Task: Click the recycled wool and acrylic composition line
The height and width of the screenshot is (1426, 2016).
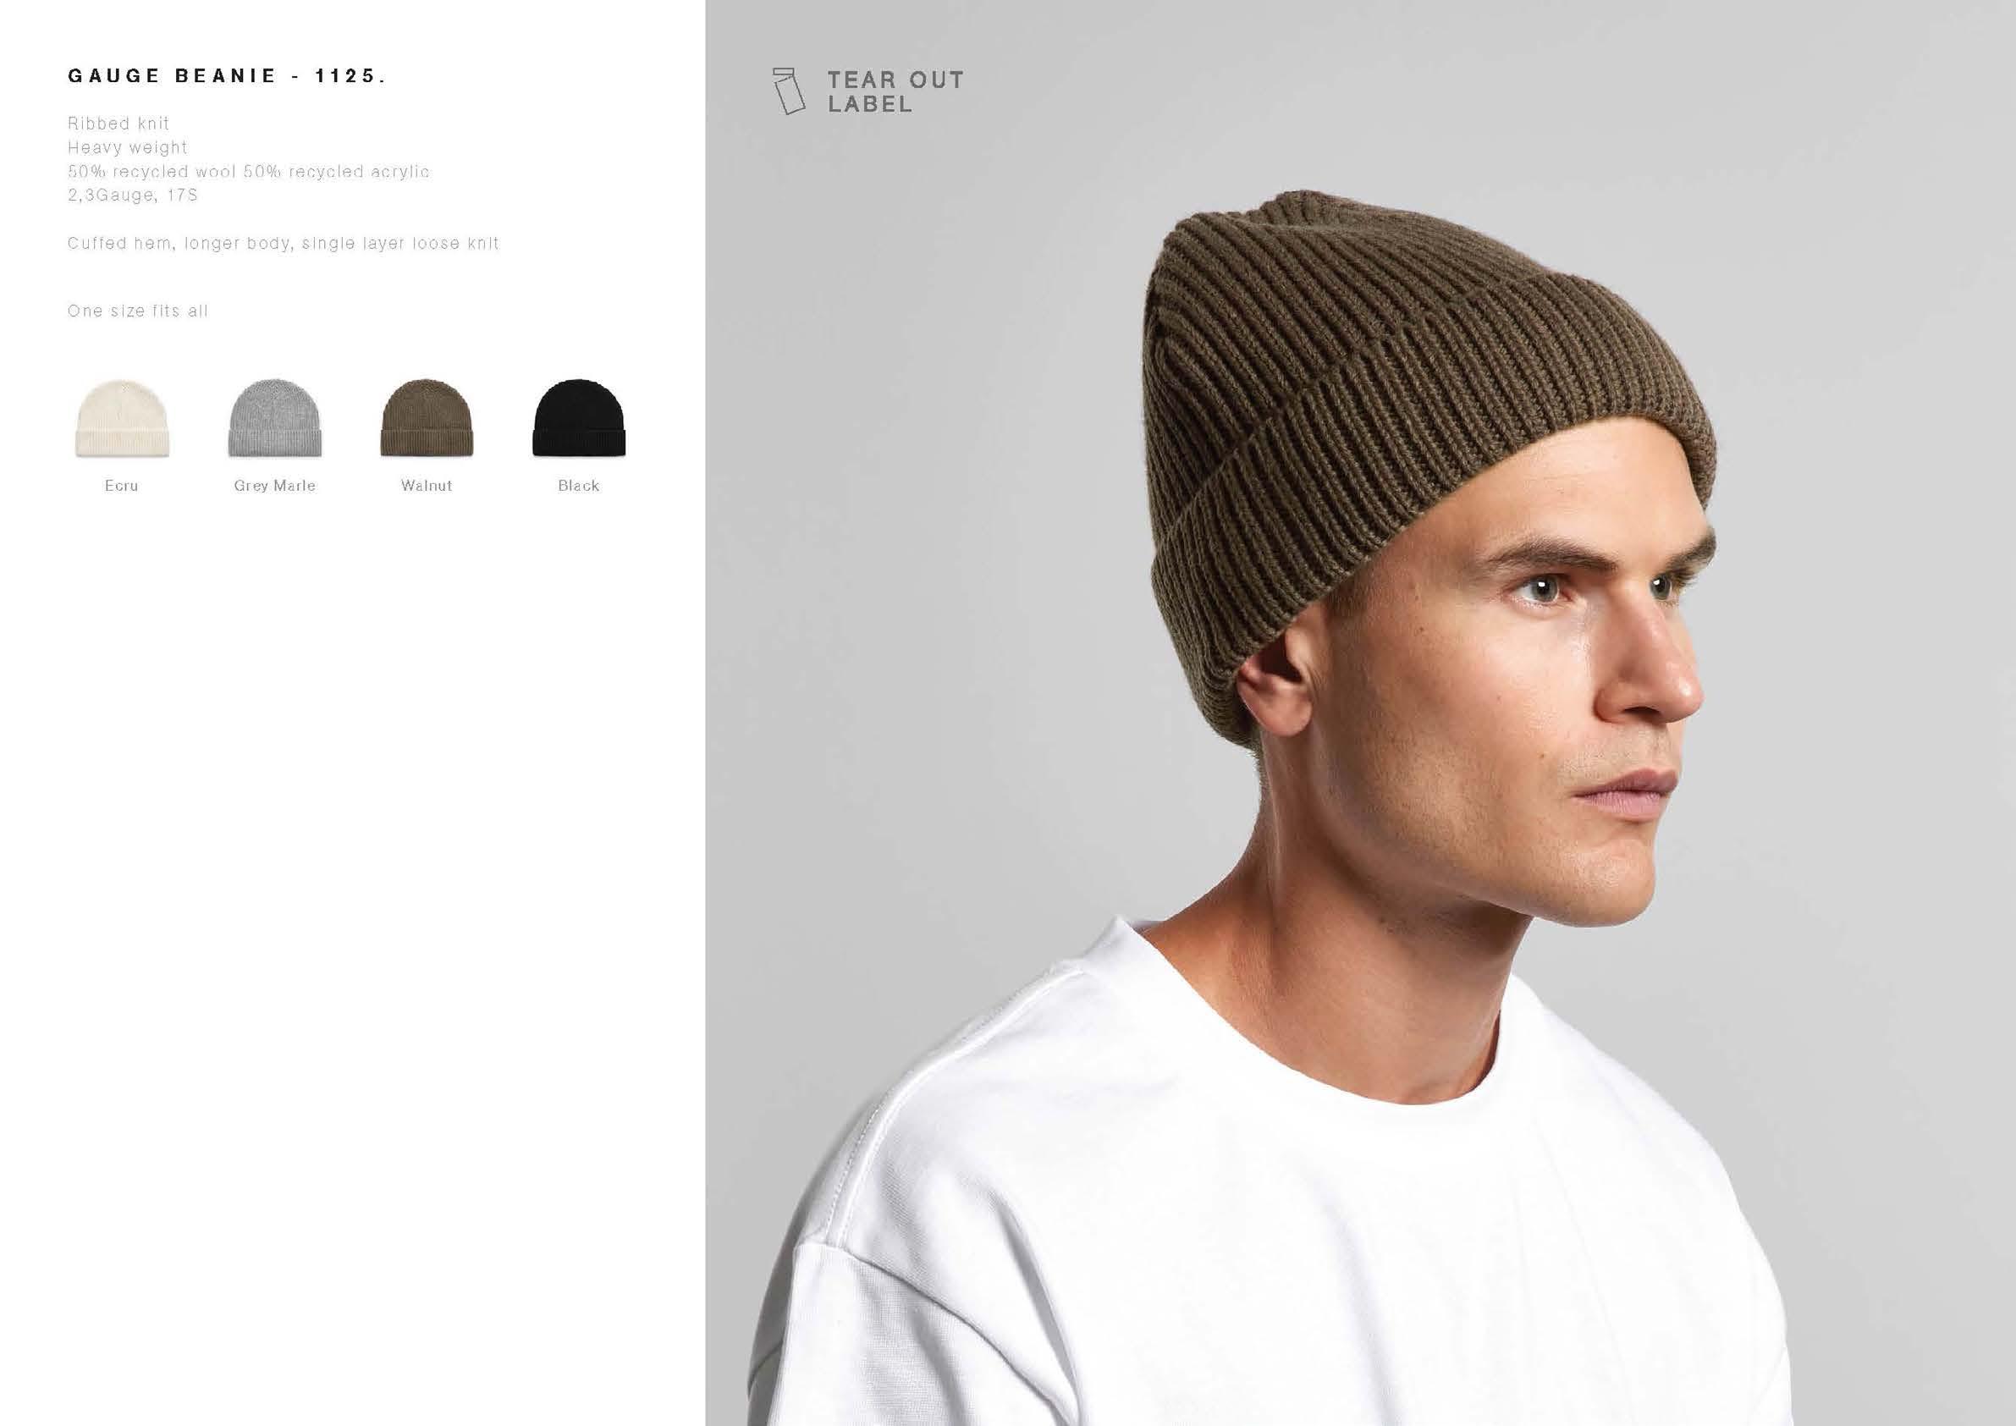Action: pos(249,171)
